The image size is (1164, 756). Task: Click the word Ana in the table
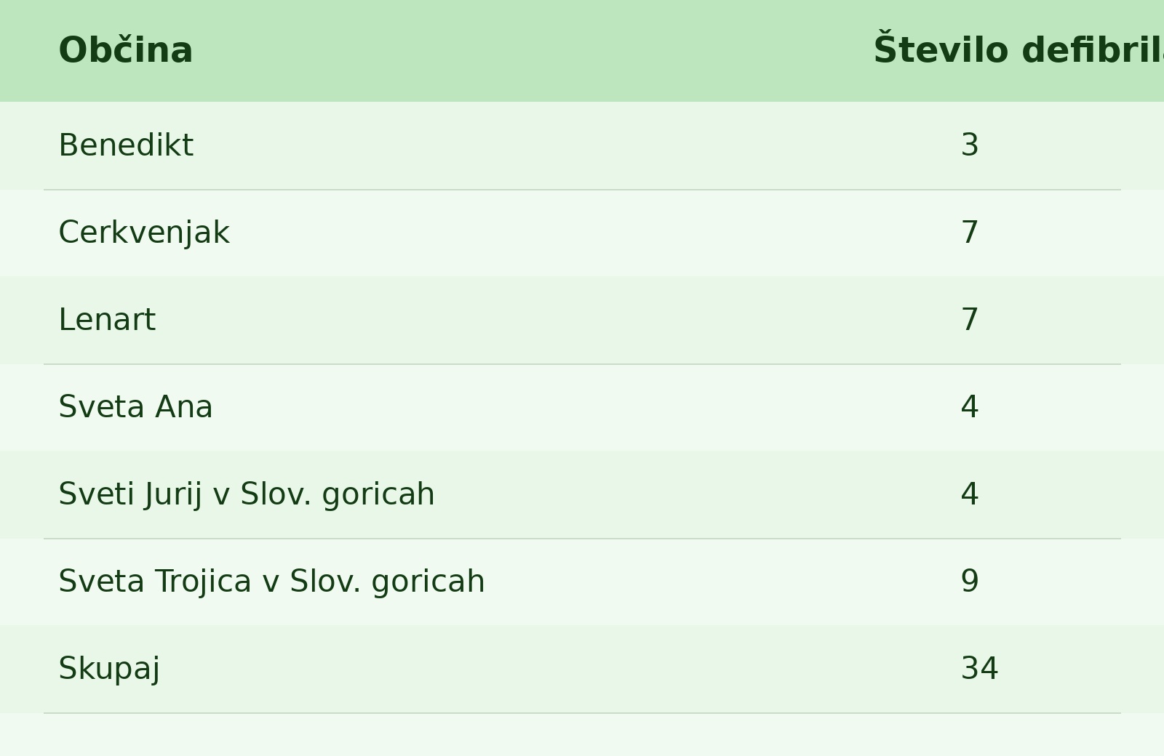click(x=184, y=408)
